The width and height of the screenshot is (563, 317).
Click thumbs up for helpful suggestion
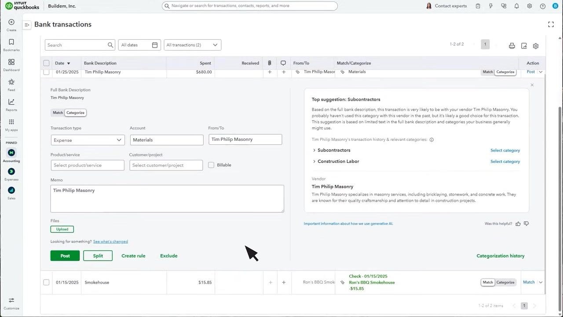point(518,224)
